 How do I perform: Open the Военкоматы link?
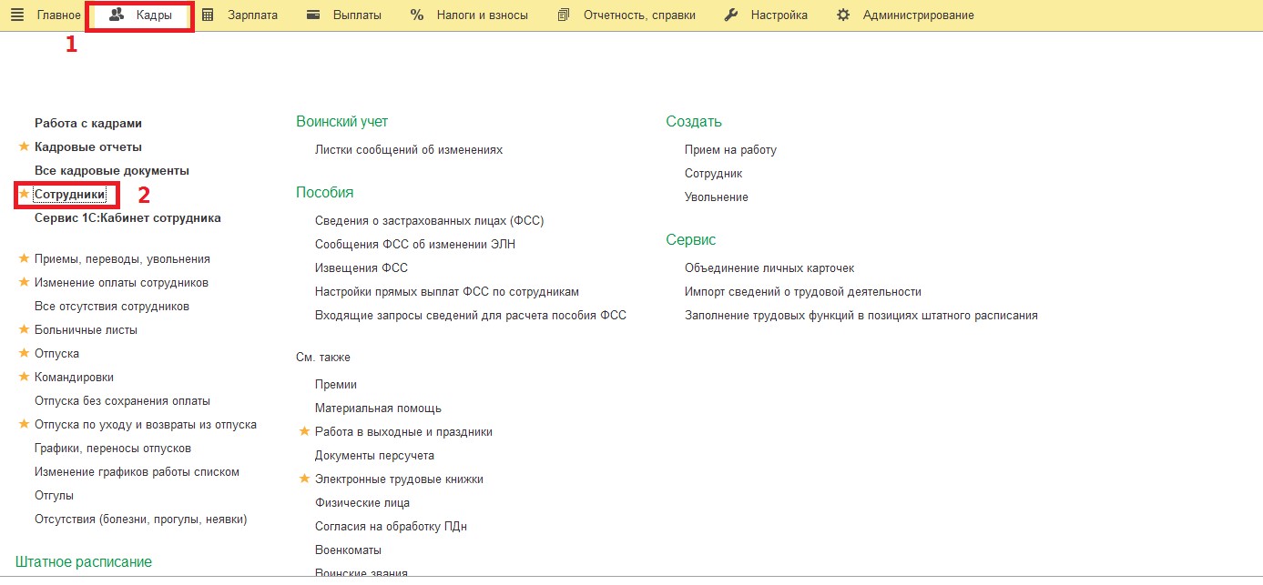[x=348, y=550]
